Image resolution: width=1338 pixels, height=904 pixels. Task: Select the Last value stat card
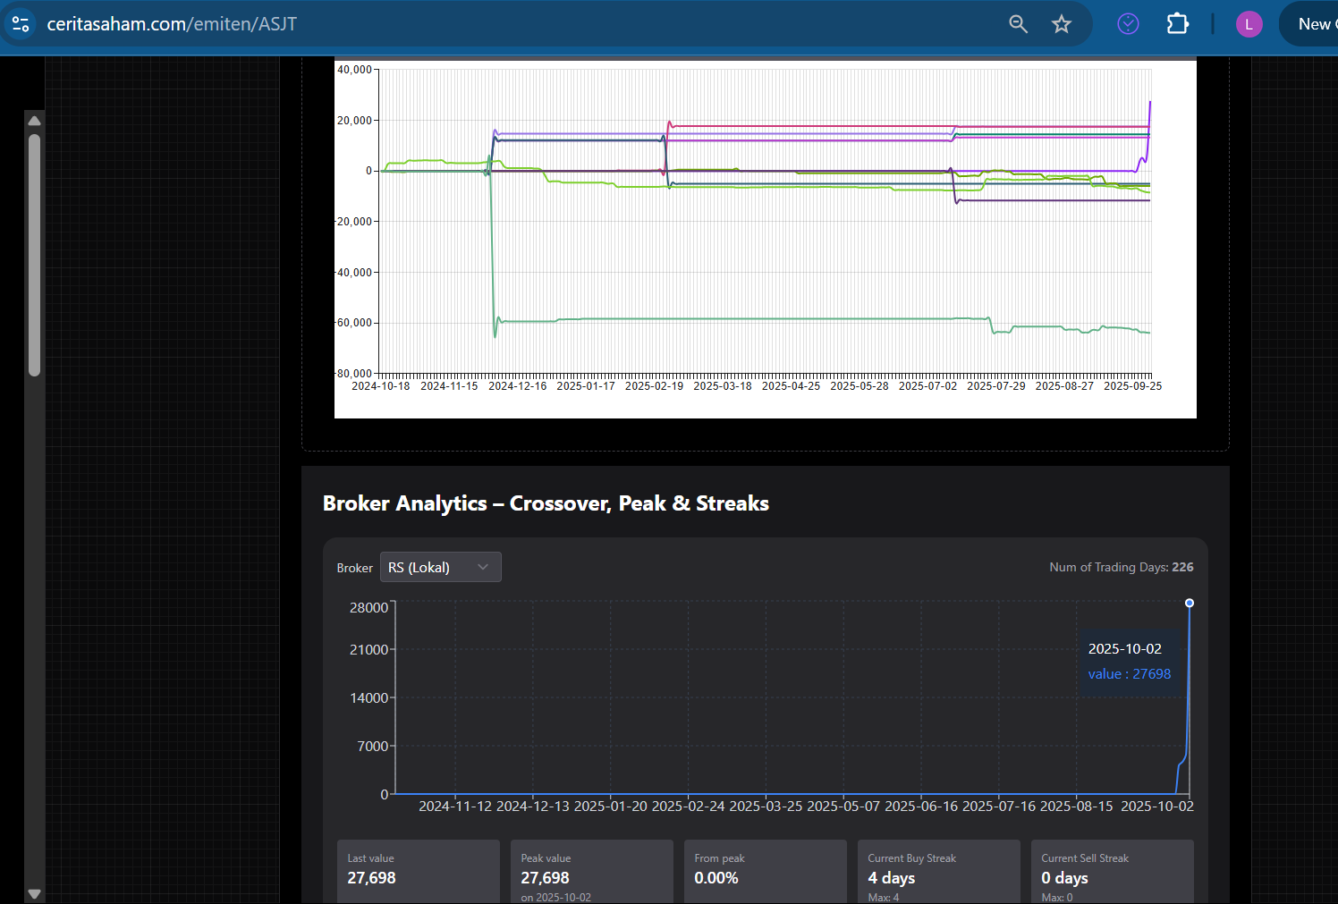tap(418, 871)
